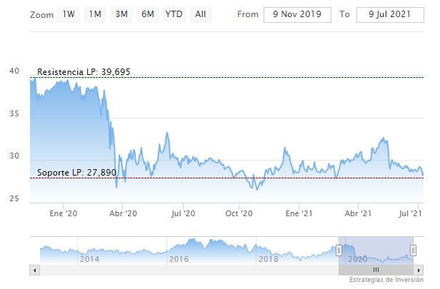Set zoom to 1M
This screenshot has height=289, width=440.
tap(95, 14)
